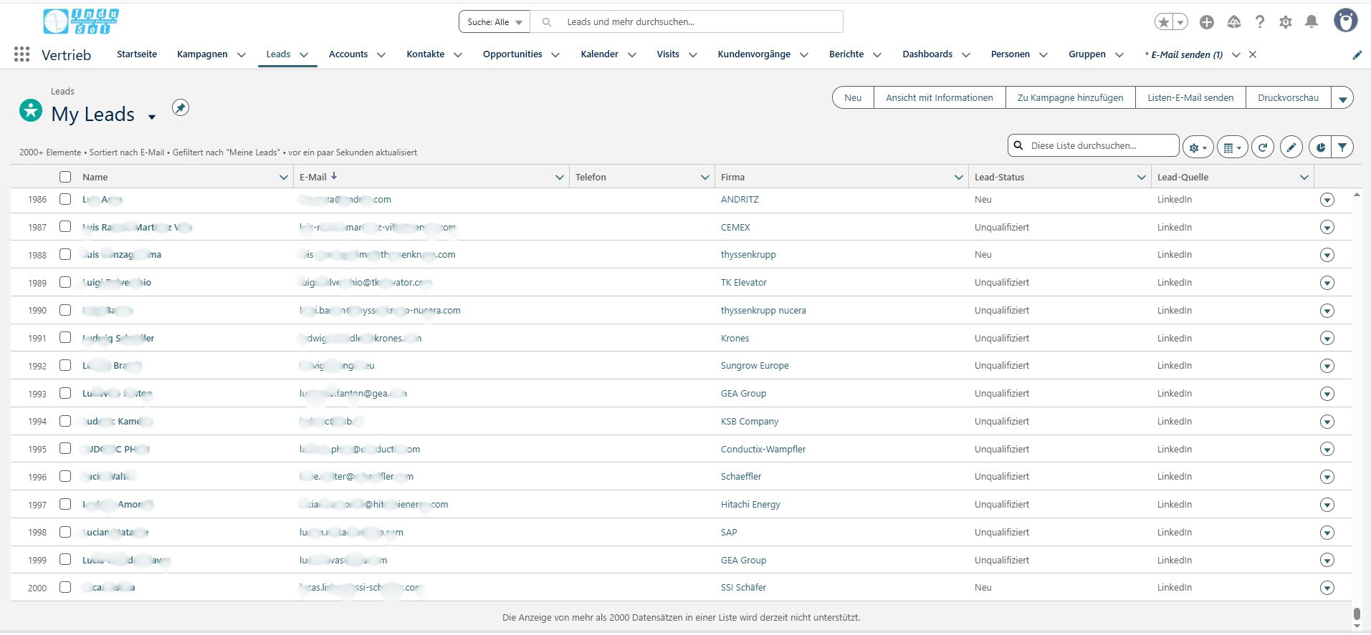Show the filters panel

1342,147
